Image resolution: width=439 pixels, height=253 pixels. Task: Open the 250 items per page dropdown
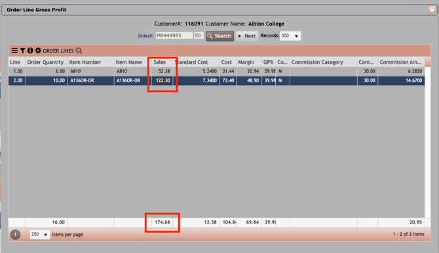(40, 234)
